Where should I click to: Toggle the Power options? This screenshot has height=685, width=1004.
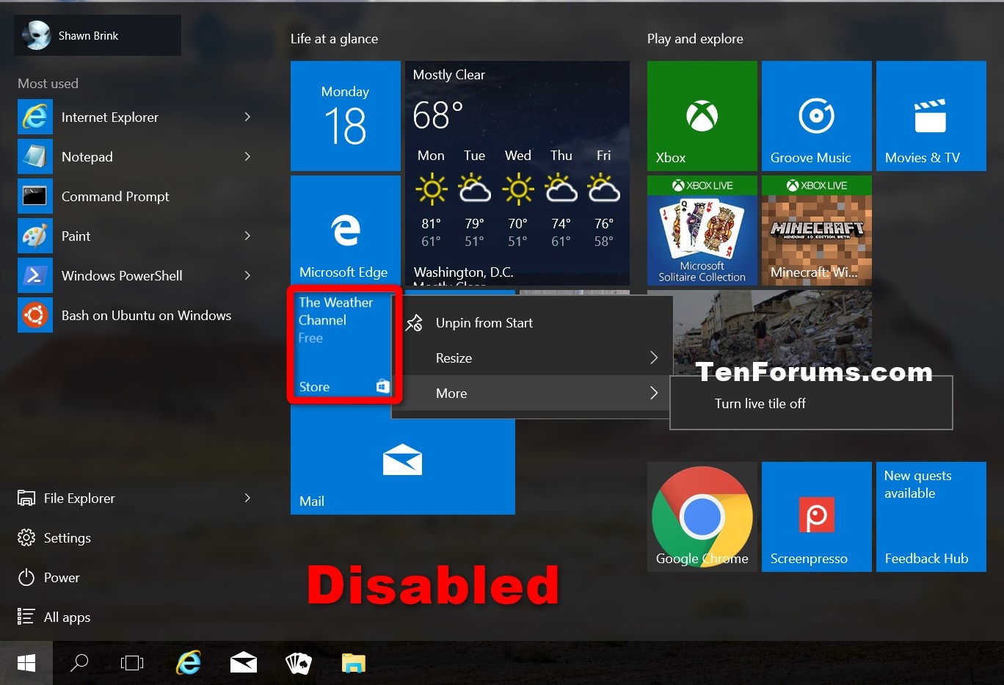coord(62,577)
